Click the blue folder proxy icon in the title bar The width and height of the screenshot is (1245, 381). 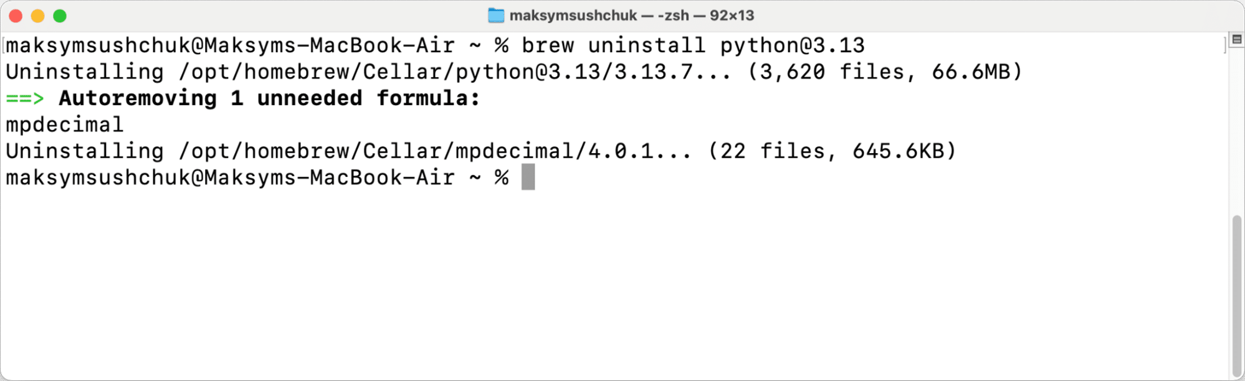click(x=497, y=16)
